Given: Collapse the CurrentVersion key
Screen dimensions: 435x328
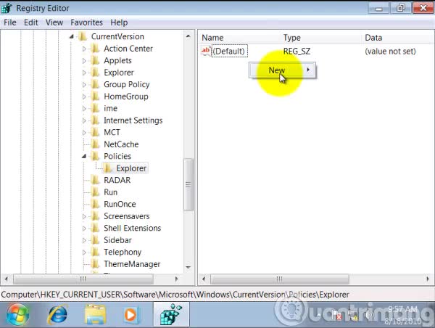Looking at the screenshot, I should [72, 36].
